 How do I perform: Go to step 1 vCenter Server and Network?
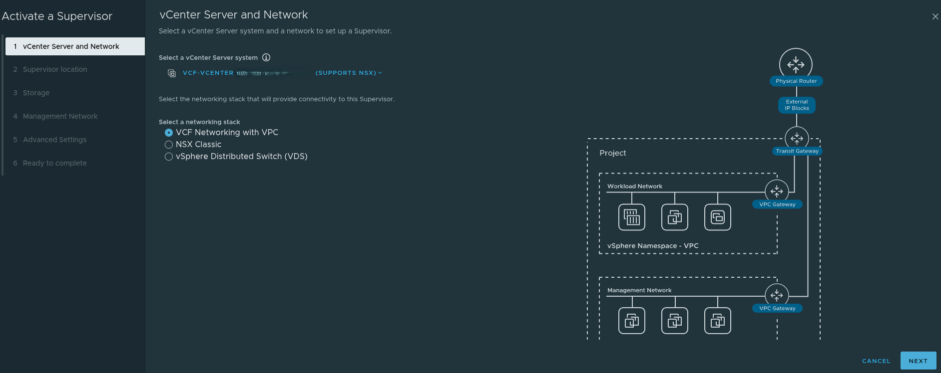coord(75,46)
